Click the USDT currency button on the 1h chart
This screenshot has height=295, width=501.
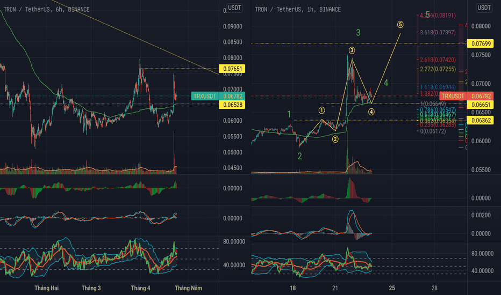(x=484, y=8)
